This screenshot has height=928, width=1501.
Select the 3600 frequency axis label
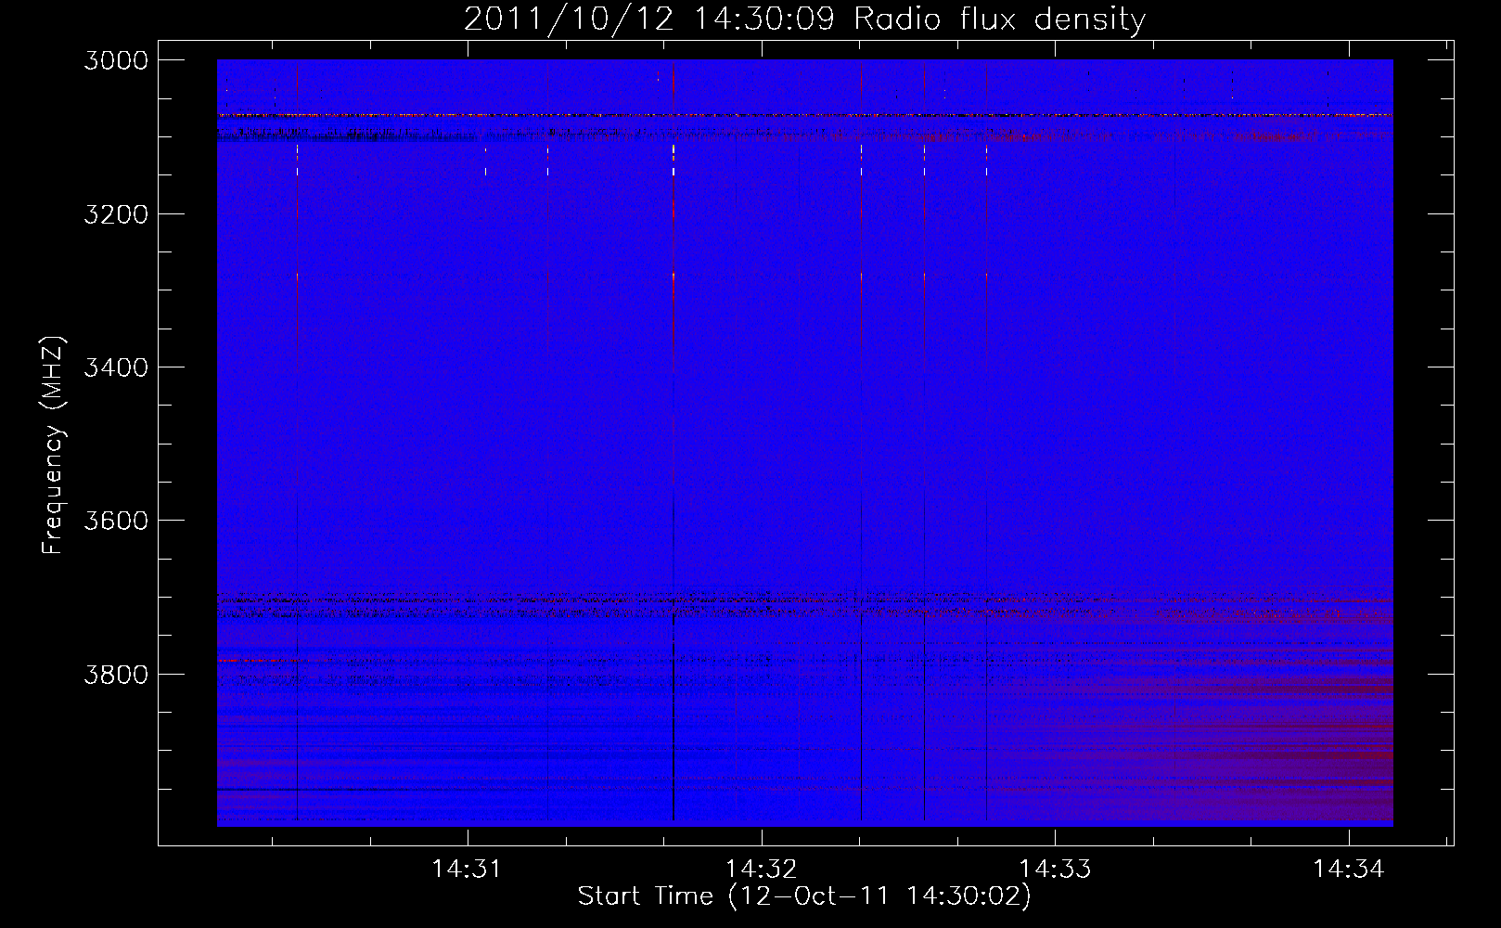pos(116,521)
